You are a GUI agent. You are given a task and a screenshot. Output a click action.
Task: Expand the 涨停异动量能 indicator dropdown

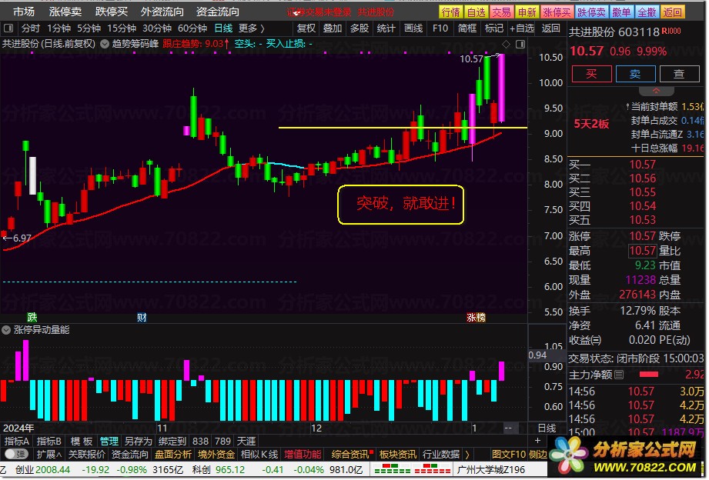[6, 330]
